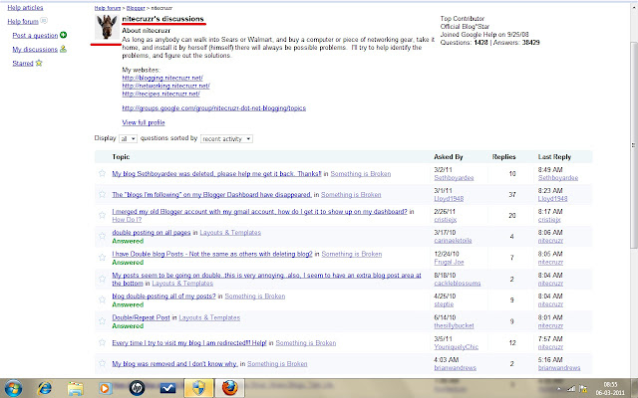
Task: Star the "My blog was removed" topic
Action: click(x=102, y=363)
